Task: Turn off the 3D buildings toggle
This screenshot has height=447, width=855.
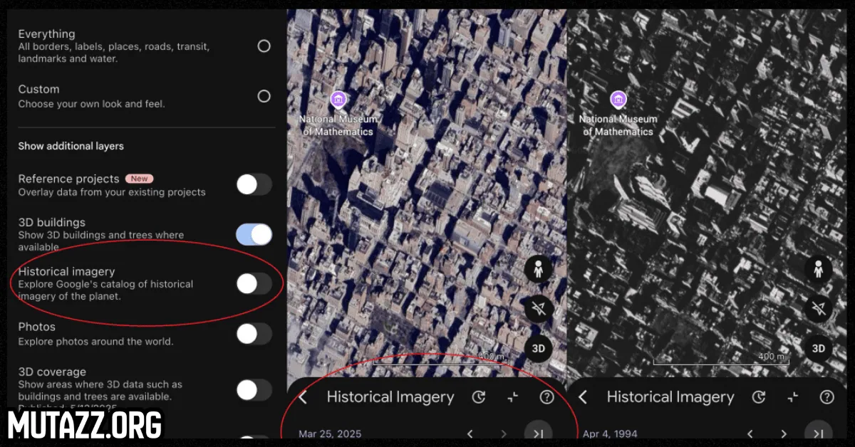Action: (254, 234)
